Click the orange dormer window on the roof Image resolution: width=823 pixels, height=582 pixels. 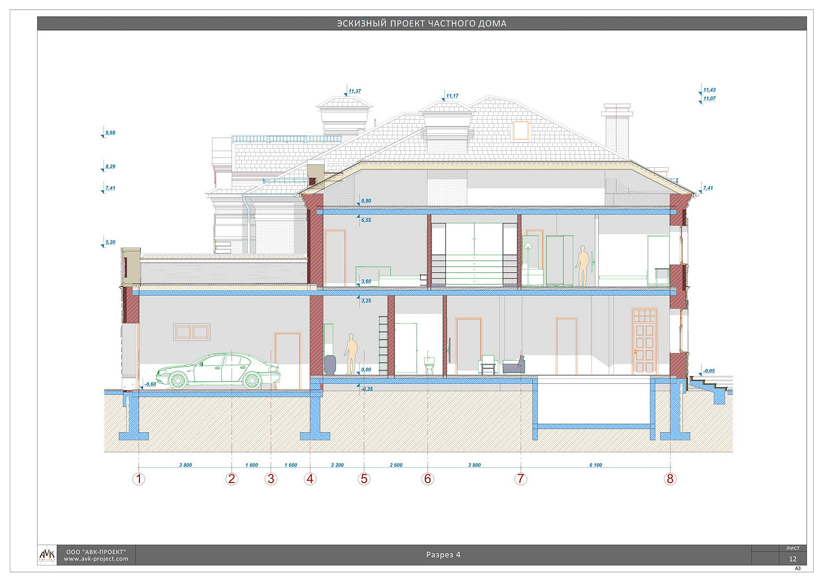click(x=521, y=131)
